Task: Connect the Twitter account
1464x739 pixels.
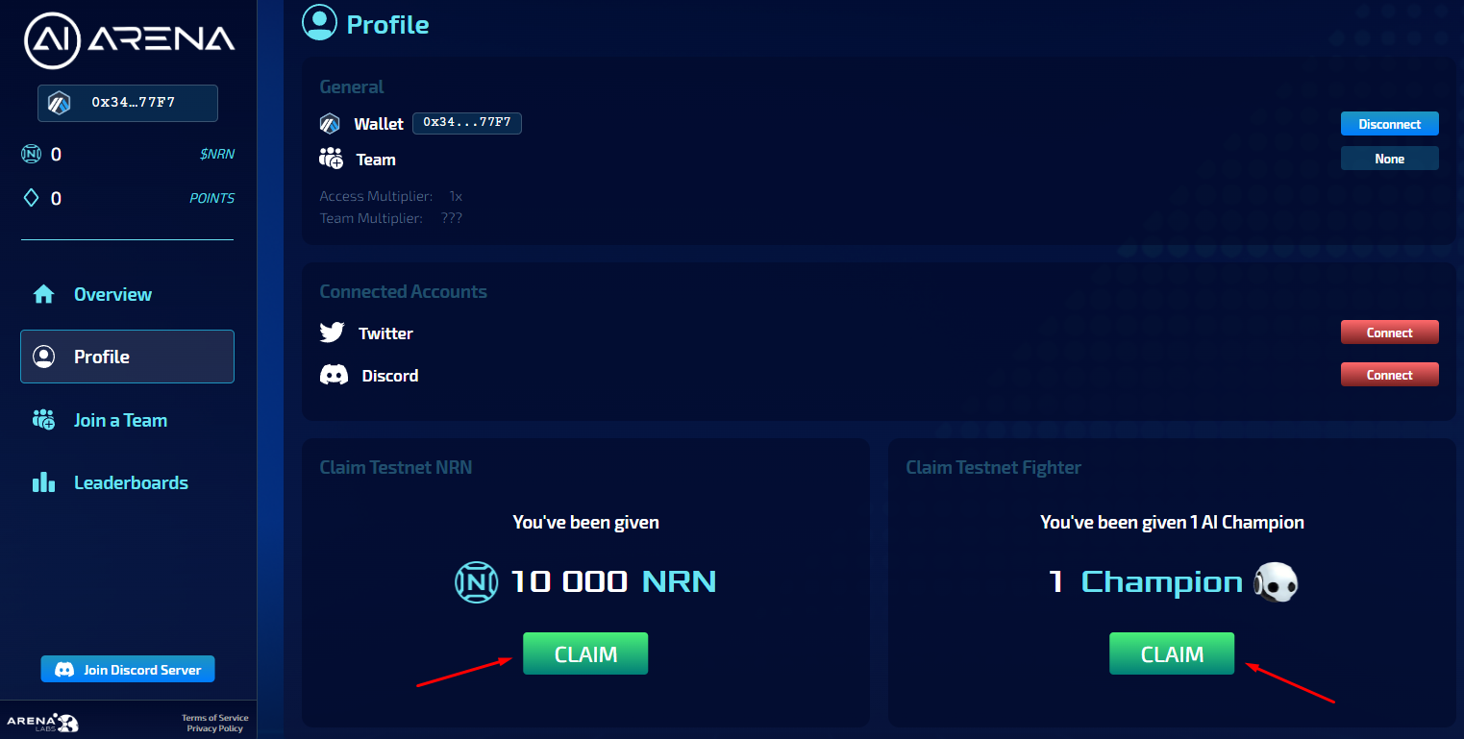Action: point(1390,333)
